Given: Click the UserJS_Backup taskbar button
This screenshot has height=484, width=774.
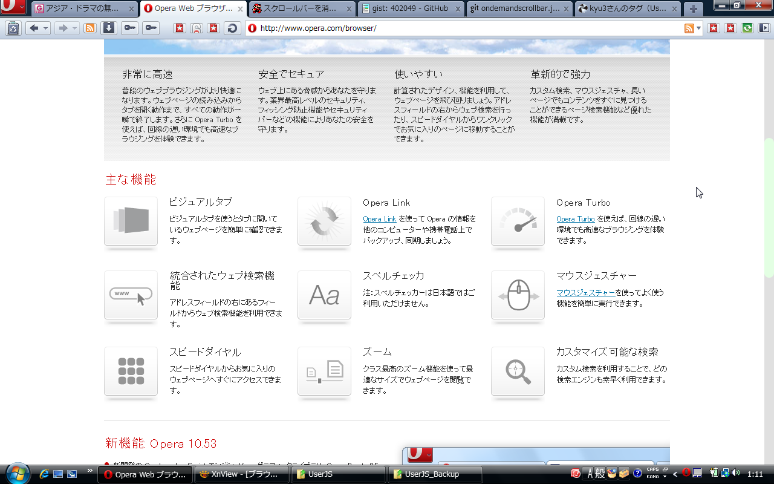Looking at the screenshot, I should 435,474.
